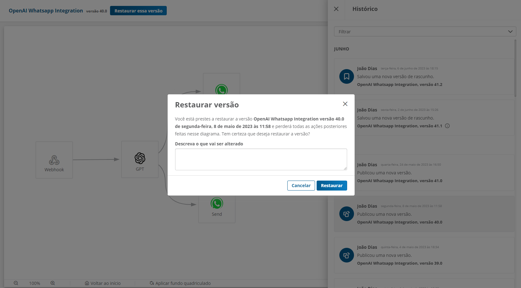
Task: Cancel the restore version dialog
Action: [x=301, y=186]
